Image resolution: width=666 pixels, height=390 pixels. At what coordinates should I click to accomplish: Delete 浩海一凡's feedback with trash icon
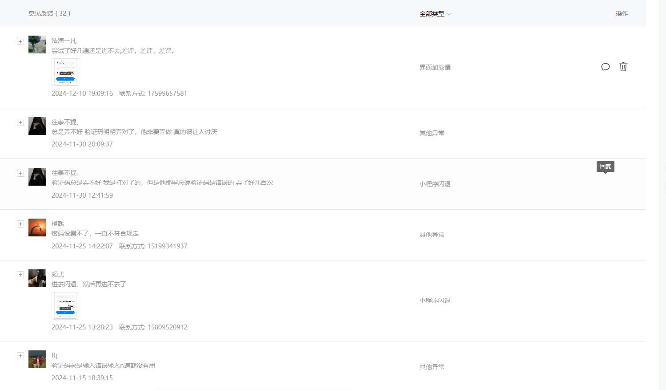(623, 67)
